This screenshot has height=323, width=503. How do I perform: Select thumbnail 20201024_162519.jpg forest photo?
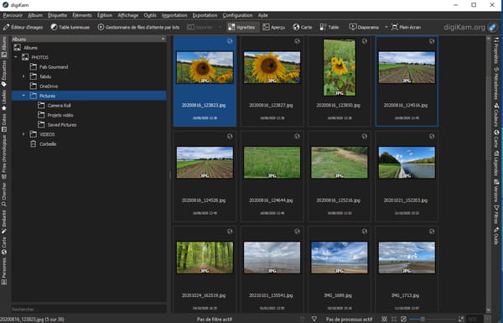[x=205, y=269]
